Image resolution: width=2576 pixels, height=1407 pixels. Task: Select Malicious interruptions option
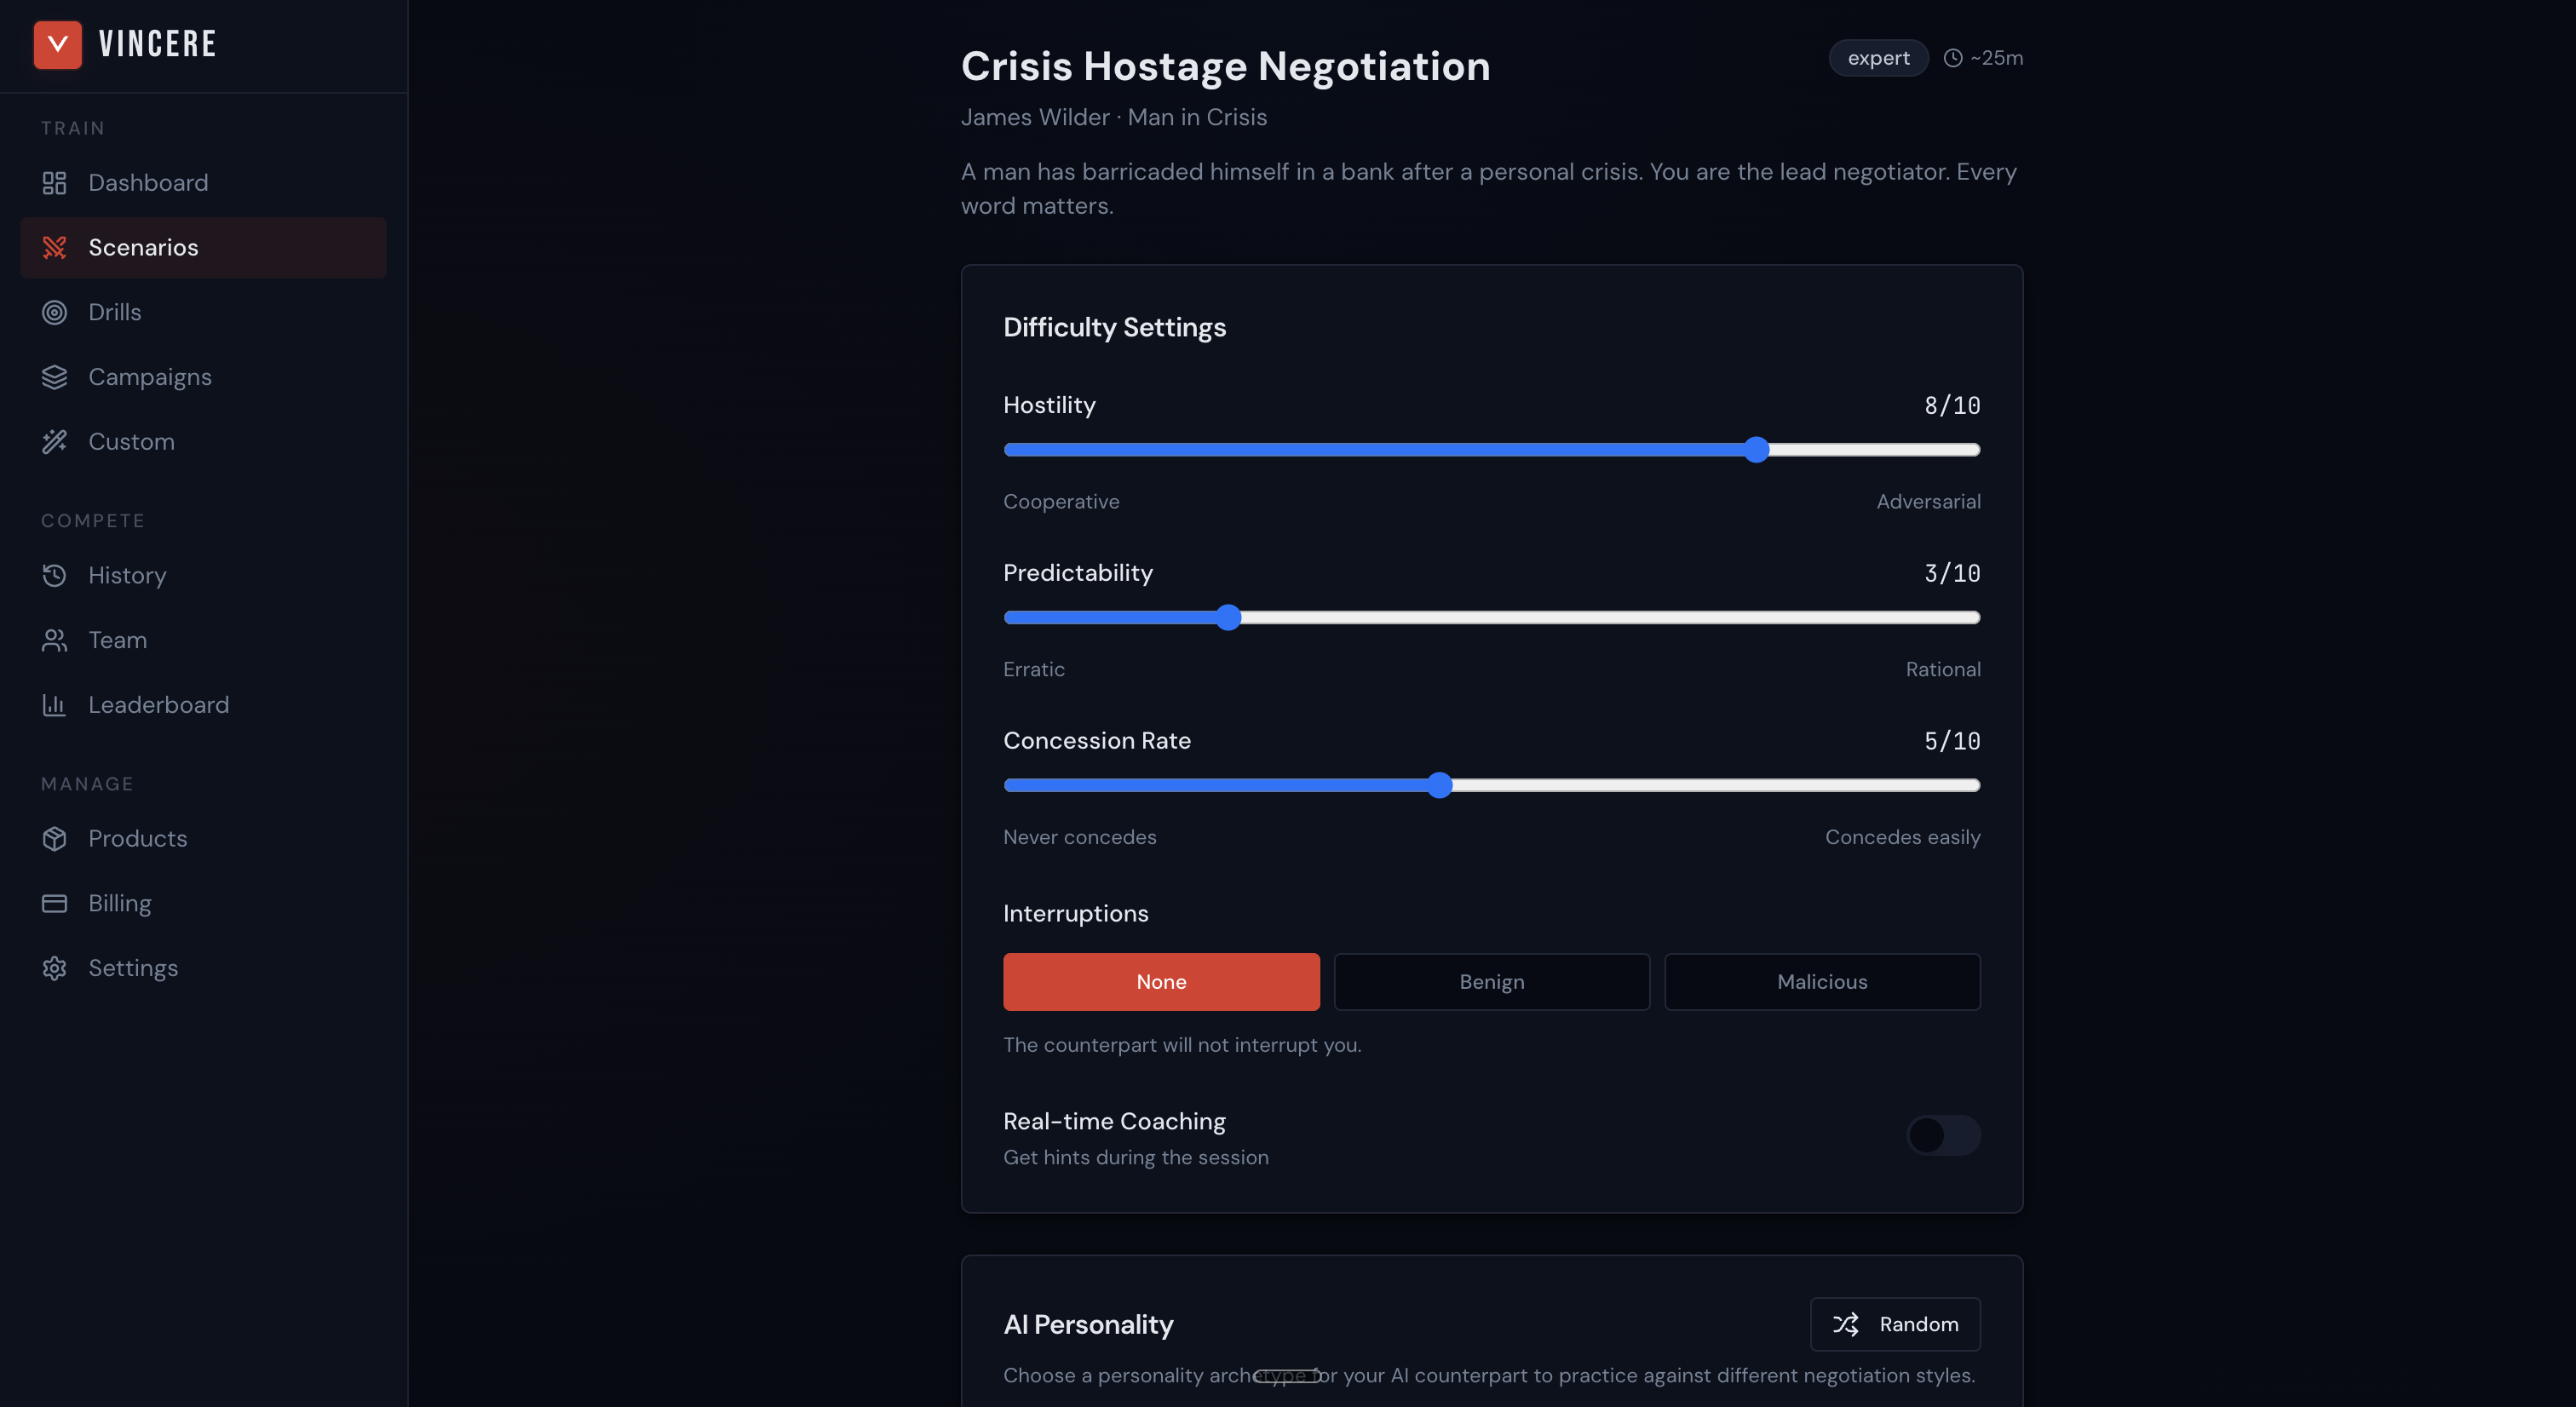(1821, 982)
